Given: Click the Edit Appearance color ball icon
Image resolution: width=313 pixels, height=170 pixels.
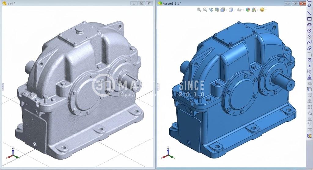Looking at the screenshot, I should click(248, 10).
